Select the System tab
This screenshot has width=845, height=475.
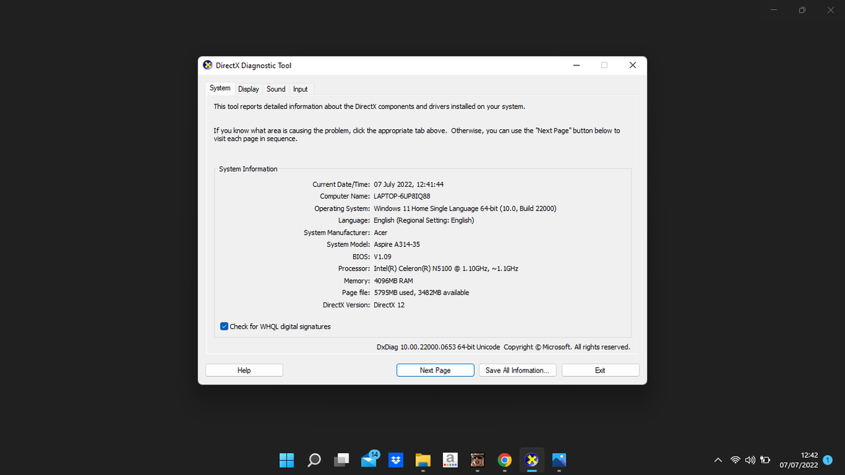220,88
